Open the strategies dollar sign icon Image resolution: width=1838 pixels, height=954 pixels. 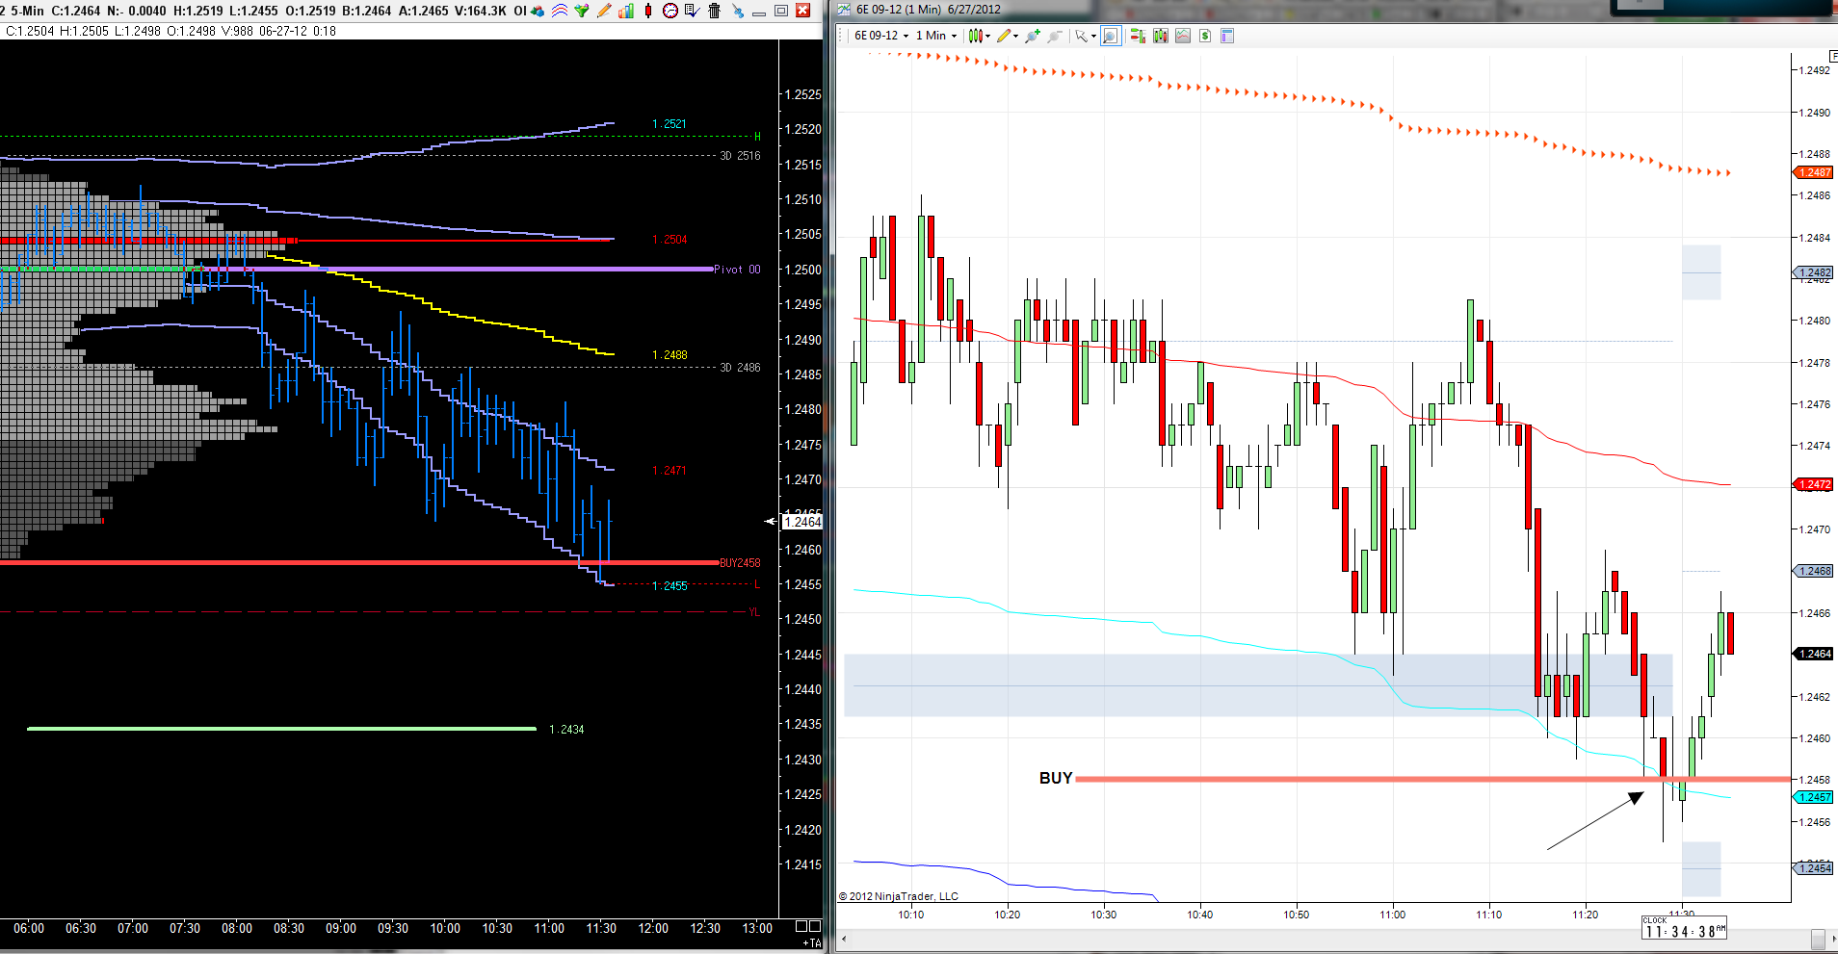tap(1205, 36)
